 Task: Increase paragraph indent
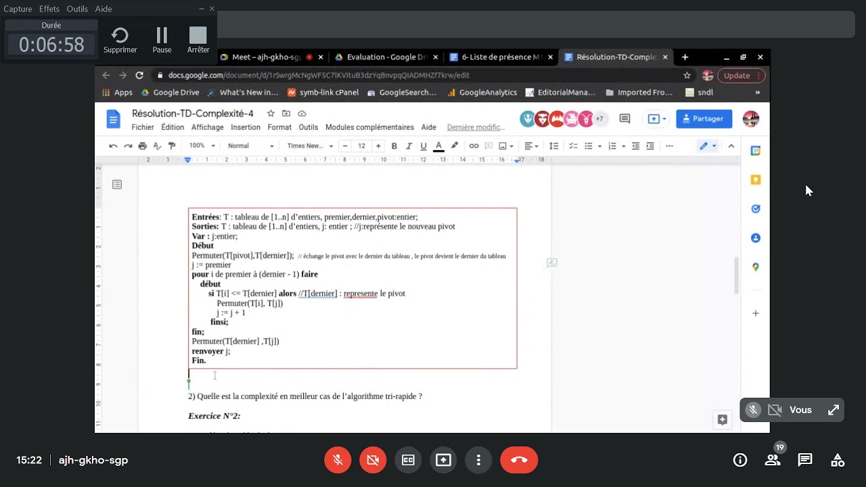pyautogui.click(x=650, y=146)
